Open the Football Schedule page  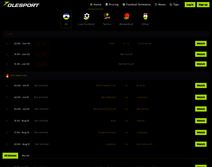coord(137,4)
